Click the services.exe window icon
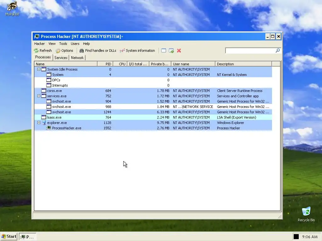Image resolution: width=322 pixels, height=241 pixels. tap(44, 96)
